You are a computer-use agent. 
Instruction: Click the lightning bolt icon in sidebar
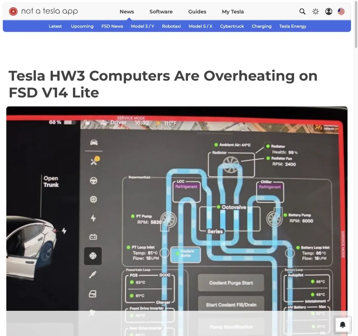pyautogui.click(x=93, y=218)
